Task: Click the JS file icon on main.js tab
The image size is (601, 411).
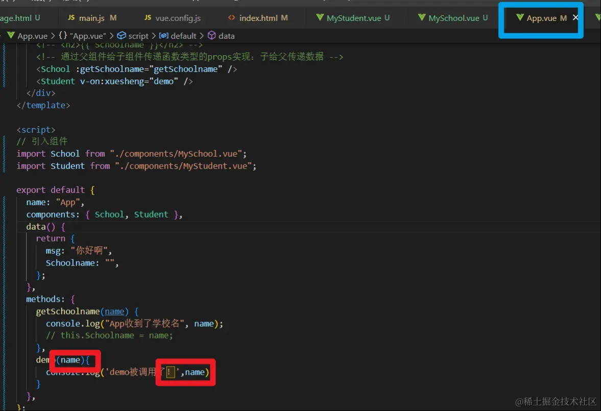Action: (x=71, y=18)
